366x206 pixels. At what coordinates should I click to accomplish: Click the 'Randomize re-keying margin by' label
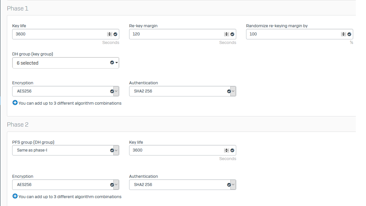pyautogui.click(x=277, y=26)
